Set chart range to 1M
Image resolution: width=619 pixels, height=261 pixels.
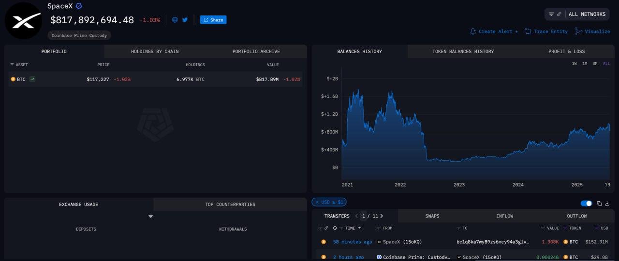coord(584,64)
